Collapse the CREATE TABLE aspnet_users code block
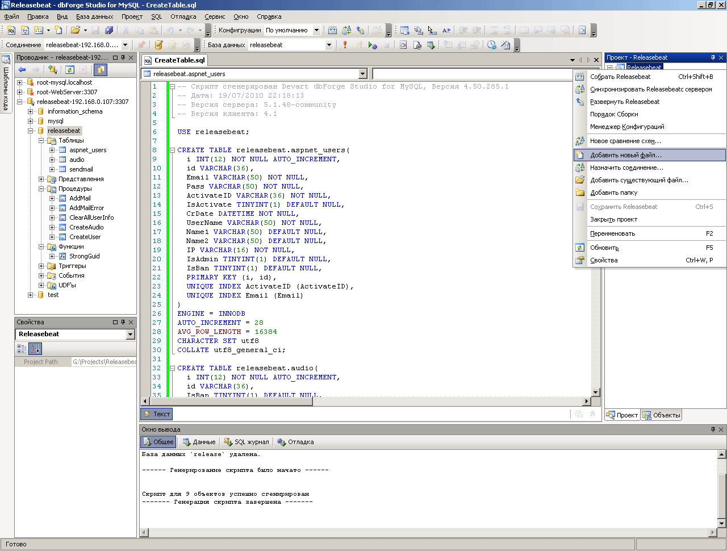 [172, 150]
